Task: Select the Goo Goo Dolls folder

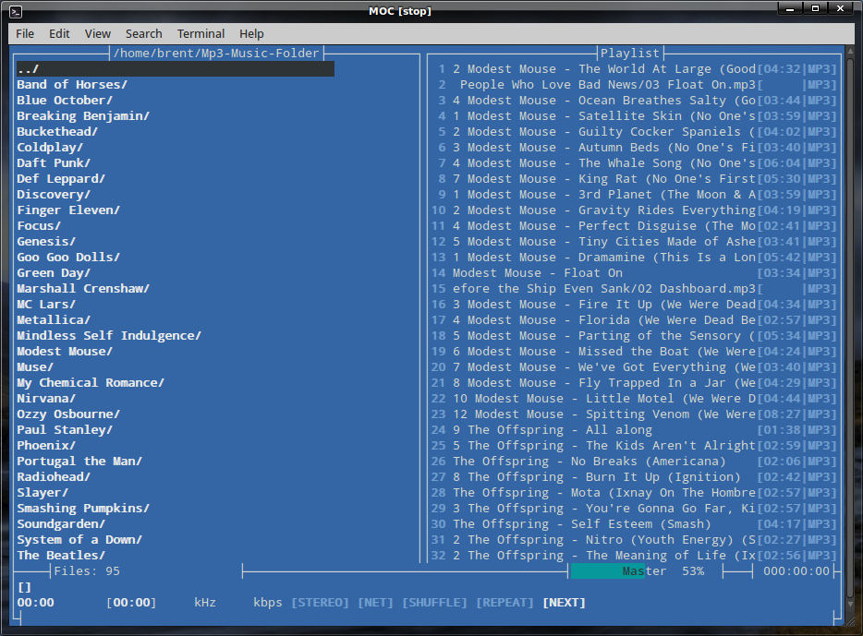Action: tap(68, 258)
